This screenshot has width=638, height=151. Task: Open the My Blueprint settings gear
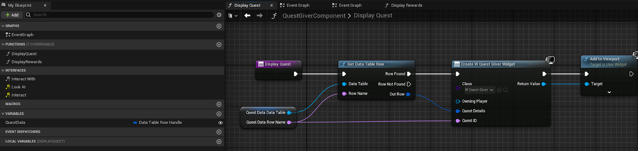point(219,15)
